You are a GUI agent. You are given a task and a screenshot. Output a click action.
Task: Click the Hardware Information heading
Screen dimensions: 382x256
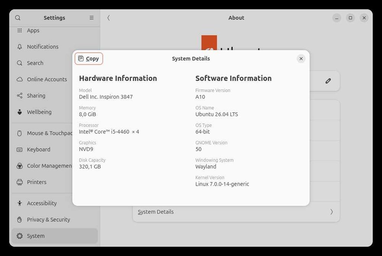click(x=118, y=78)
